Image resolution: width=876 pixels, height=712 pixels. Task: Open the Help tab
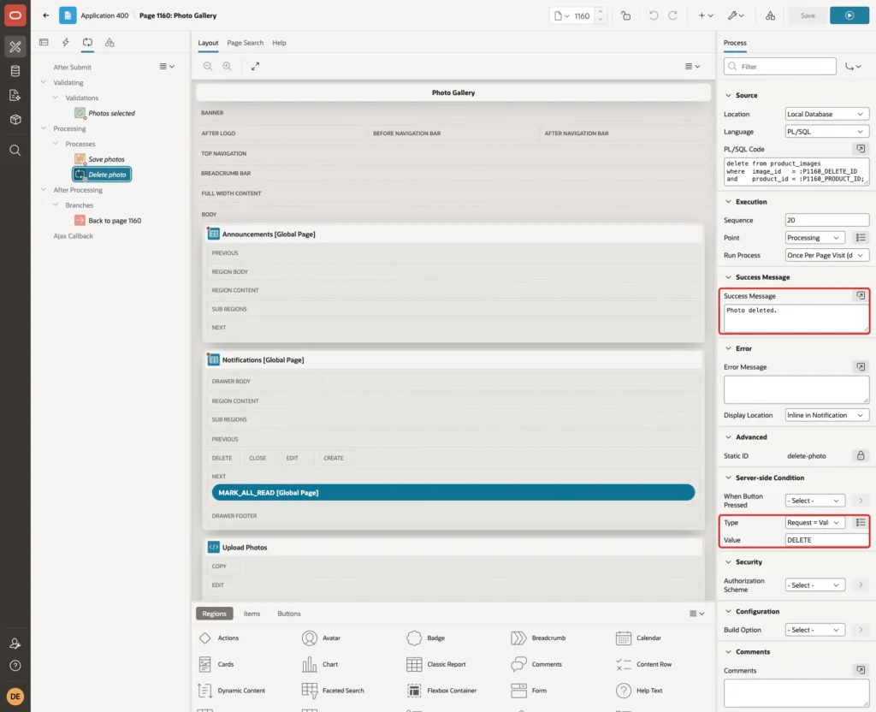pyautogui.click(x=279, y=43)
